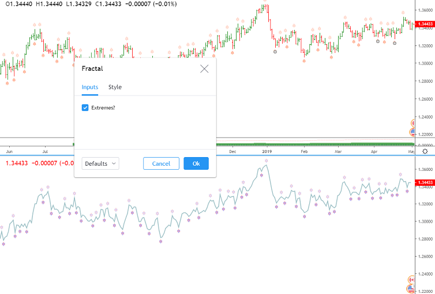
Task: Click the Feb label on the time axis
Action: click(x=305, y=151)
